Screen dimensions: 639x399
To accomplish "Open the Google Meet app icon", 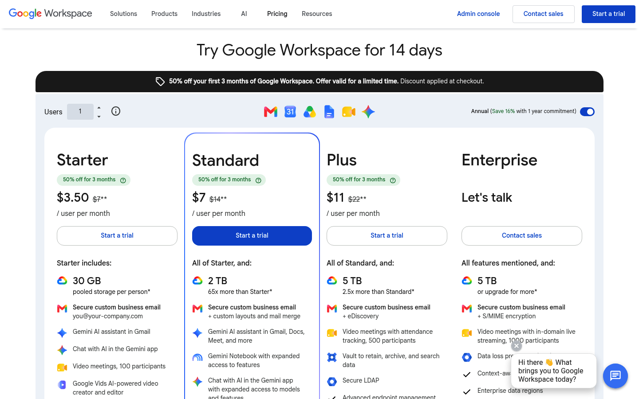I will [x=349, y=112].
